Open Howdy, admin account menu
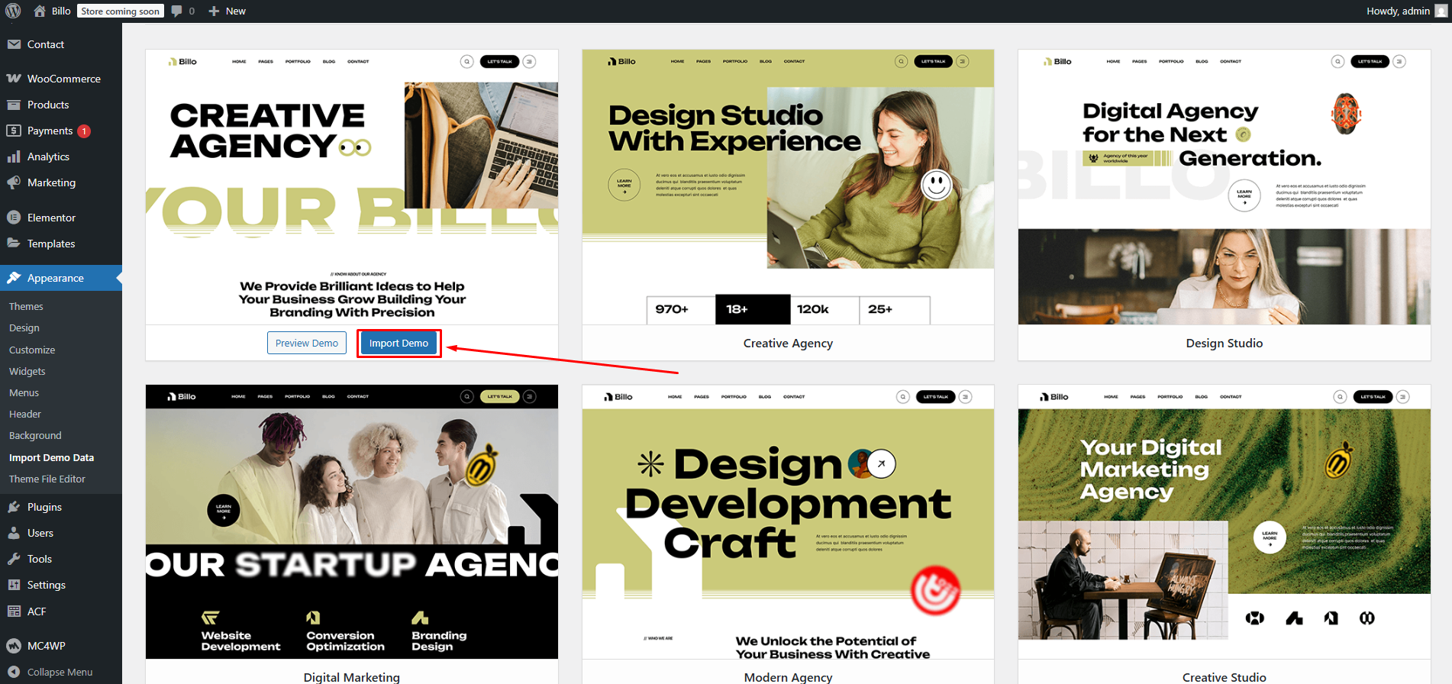The width and height of the screenshot is (1452, 684). [1397, 11]
